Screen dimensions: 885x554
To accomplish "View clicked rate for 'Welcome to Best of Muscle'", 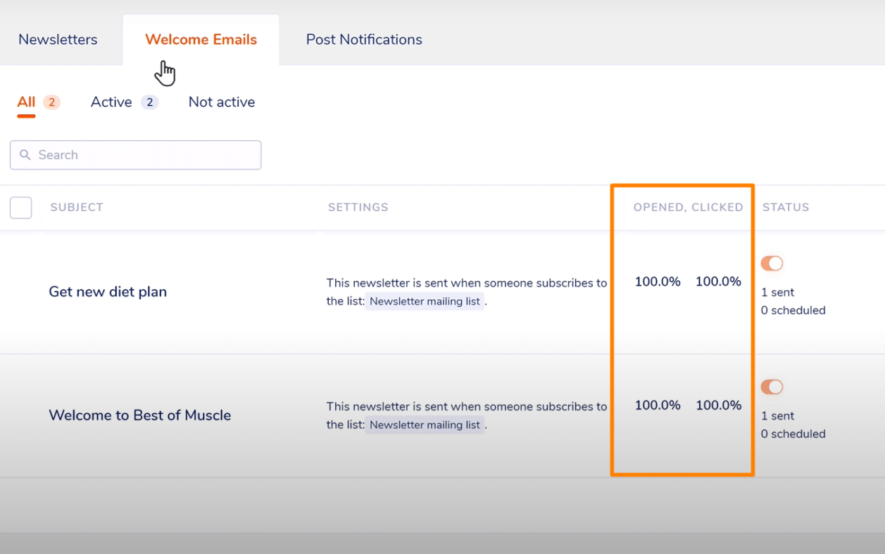I will (718, 405).
